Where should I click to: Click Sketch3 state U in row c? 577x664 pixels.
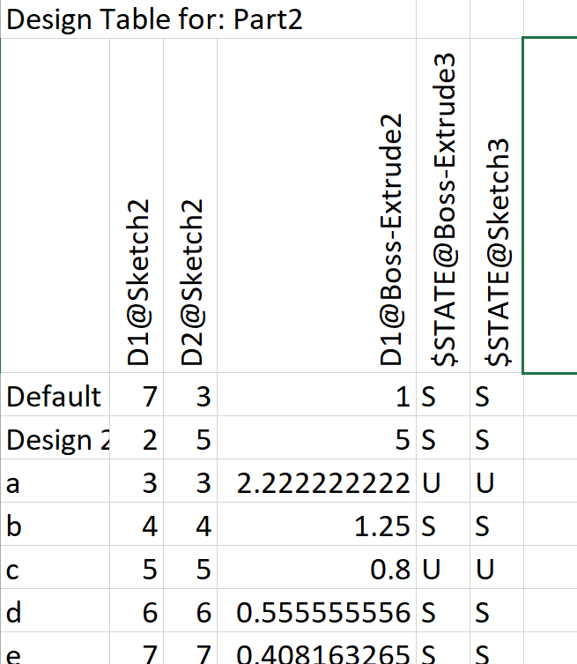pyautogui.click(x=497, y=568)
